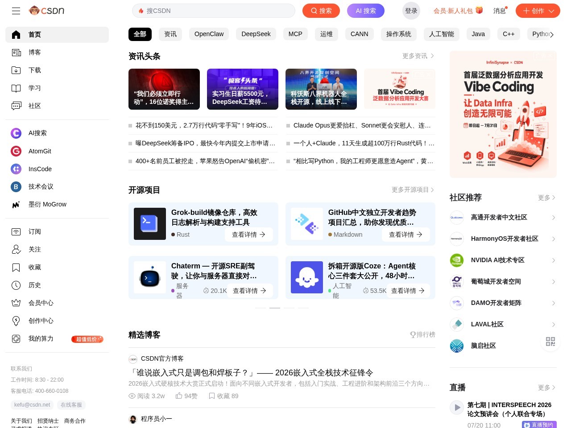This screenshot has height=428, width=571.
Task: Open the 嵌入式全栈技术征锋令 blog title
Action: 251,373
